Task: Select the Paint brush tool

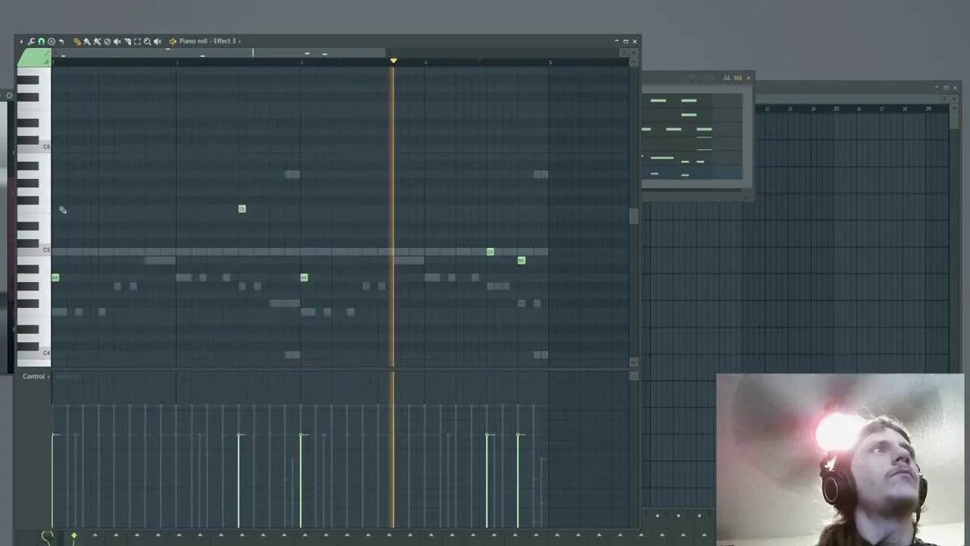Action: tap(87, 41)
